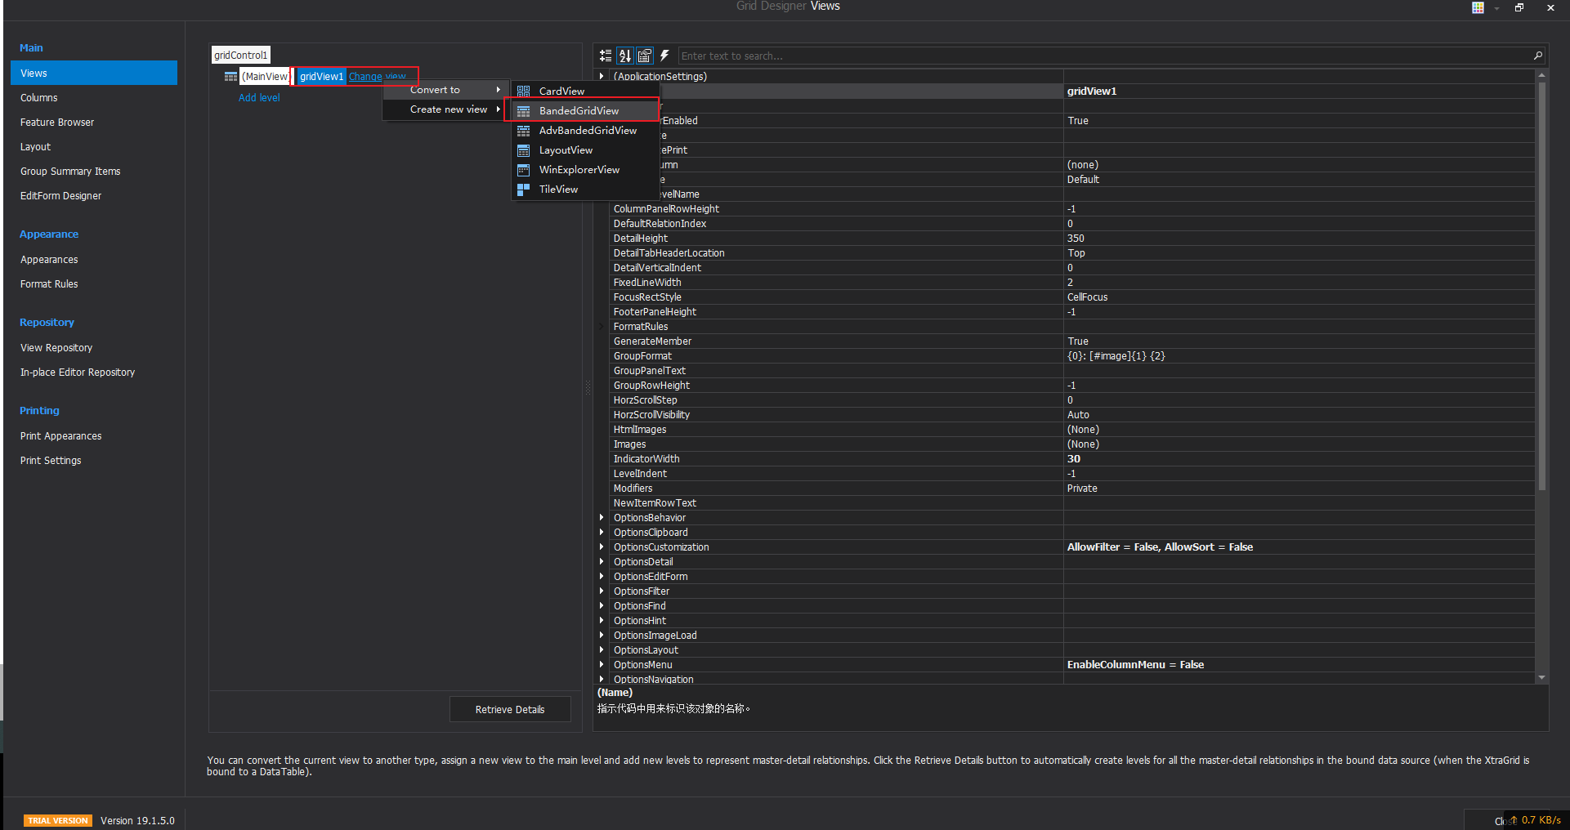Image resolution: width=1570 pixels, height=830 pixels.
Task: Select LayoutView menu entry
Action: (x=585, y=150)
